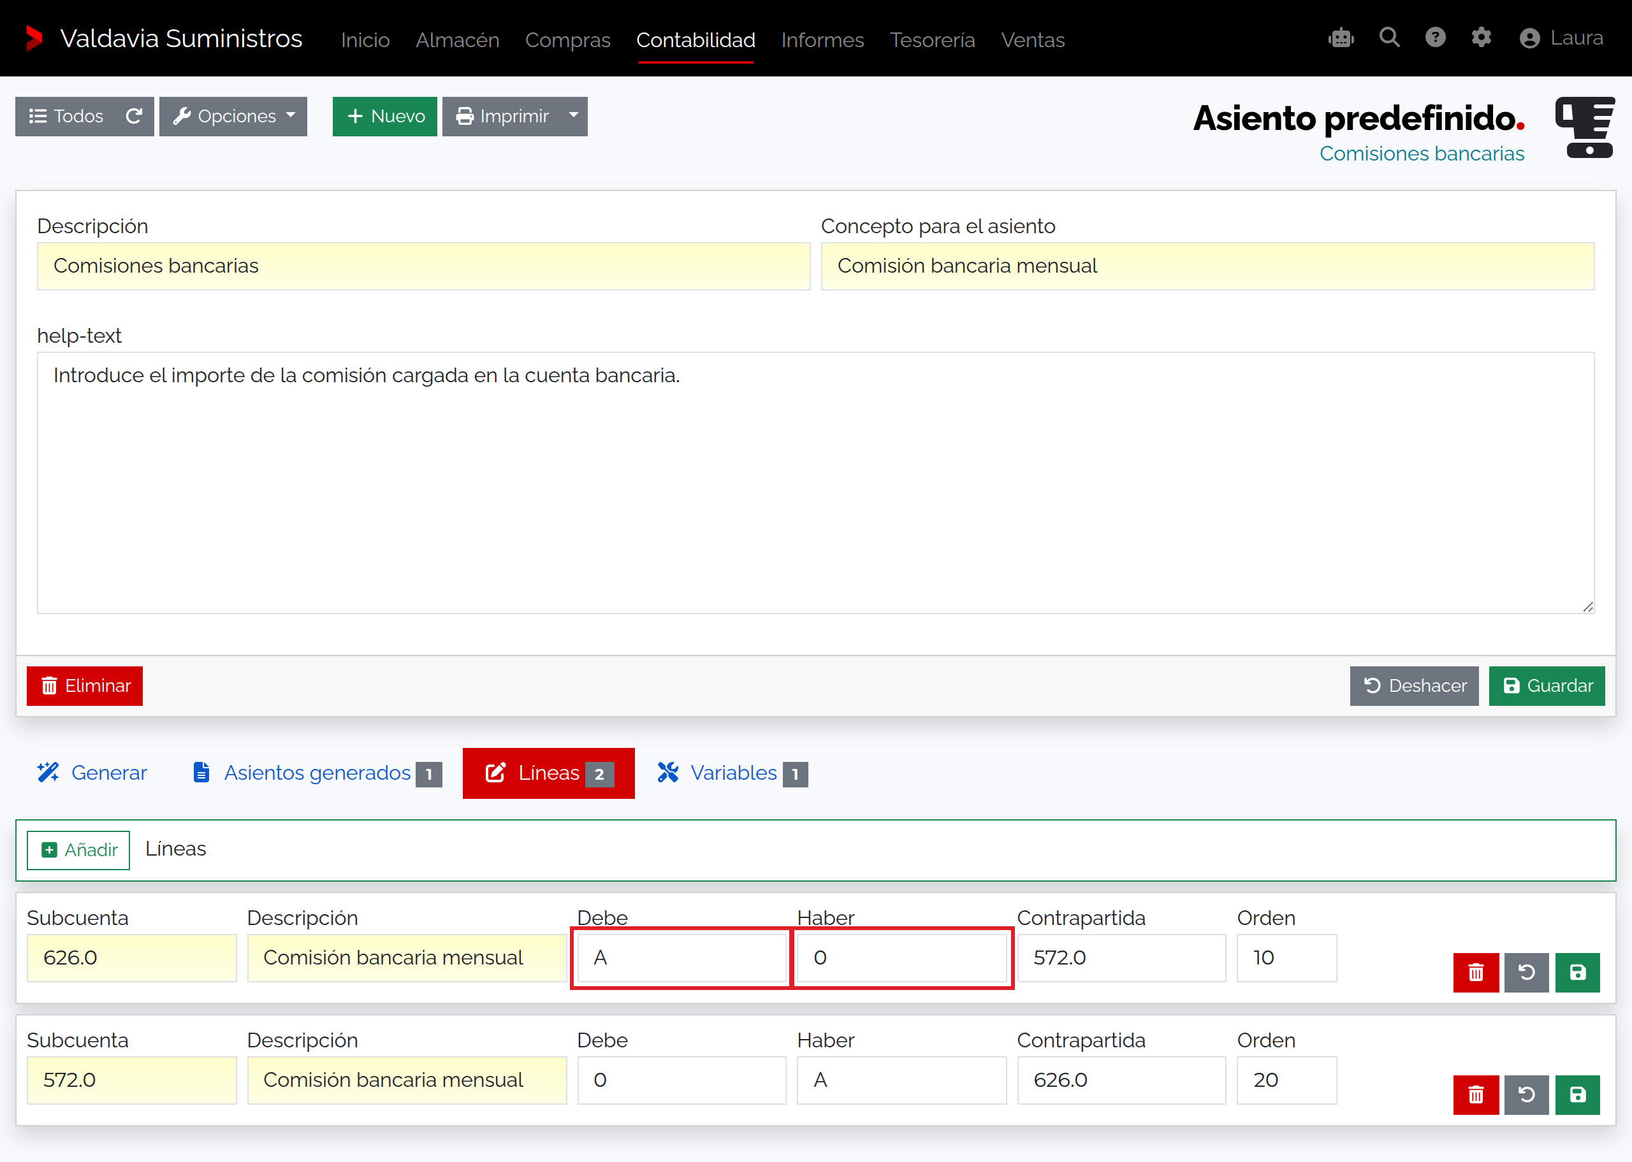Click into the help-text textarea
This screenshot has height=1162, width=1632.
click(816, 483)
